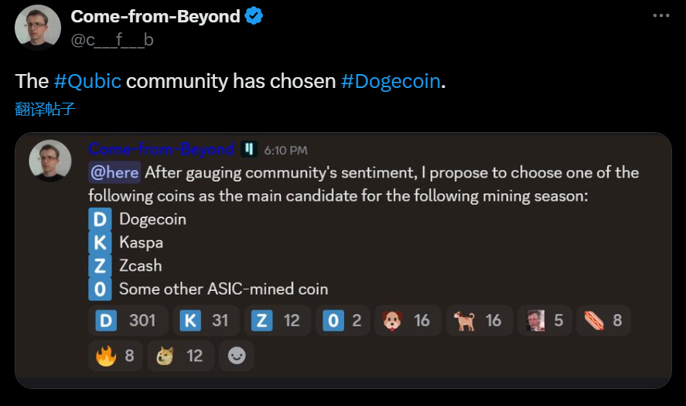This screenshot has width=686, height=406.
Task: Click the 0 reaction with 2 votes
Action: (342, 320)
